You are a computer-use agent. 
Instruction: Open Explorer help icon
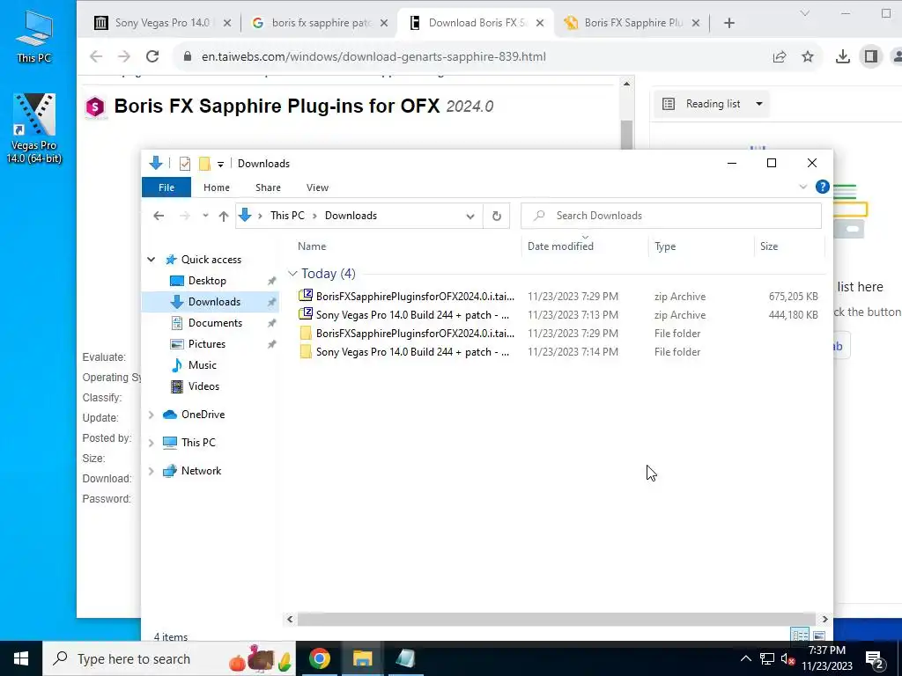point(823,187)
